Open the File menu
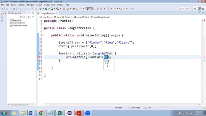Screen dimensions: 206x116 click(x=2, y=5)
